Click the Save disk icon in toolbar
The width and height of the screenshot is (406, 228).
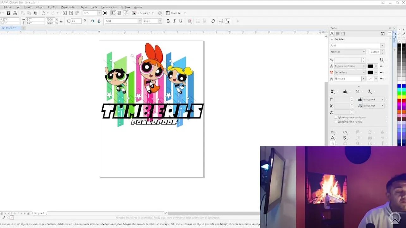[9, 13]
